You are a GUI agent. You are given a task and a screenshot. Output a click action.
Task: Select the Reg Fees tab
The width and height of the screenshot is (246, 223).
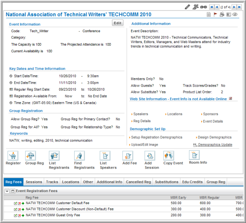pos(13,182)
